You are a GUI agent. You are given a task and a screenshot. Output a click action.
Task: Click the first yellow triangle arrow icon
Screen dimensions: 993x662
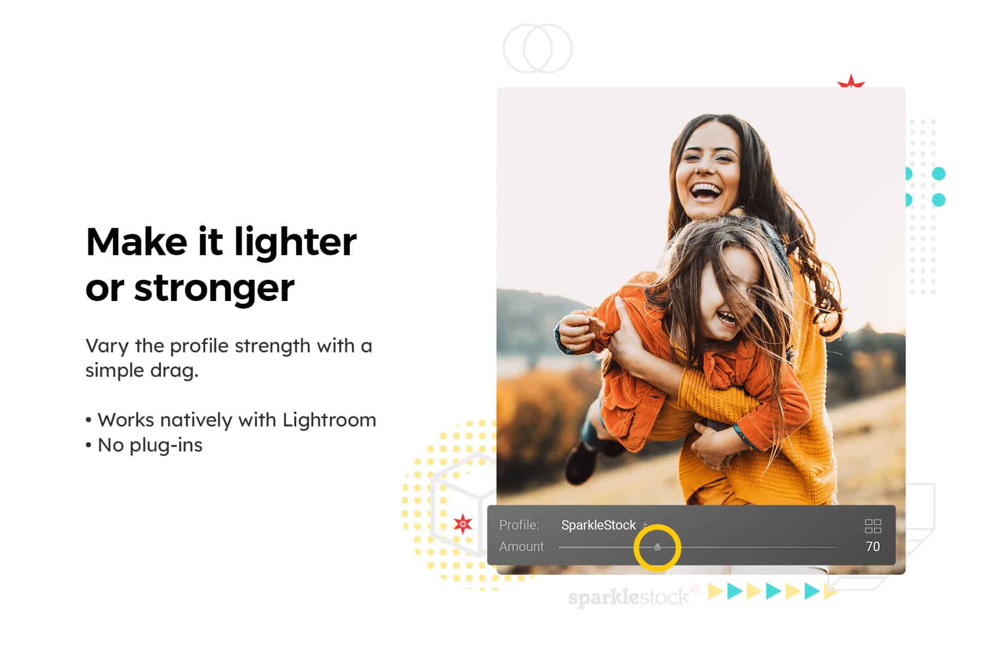[715, 591]
